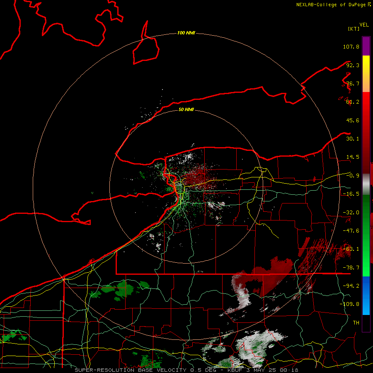Click the -32.0 velocity scale value
Viewport: 373px width, 373px height.
[x=351, y=213]
